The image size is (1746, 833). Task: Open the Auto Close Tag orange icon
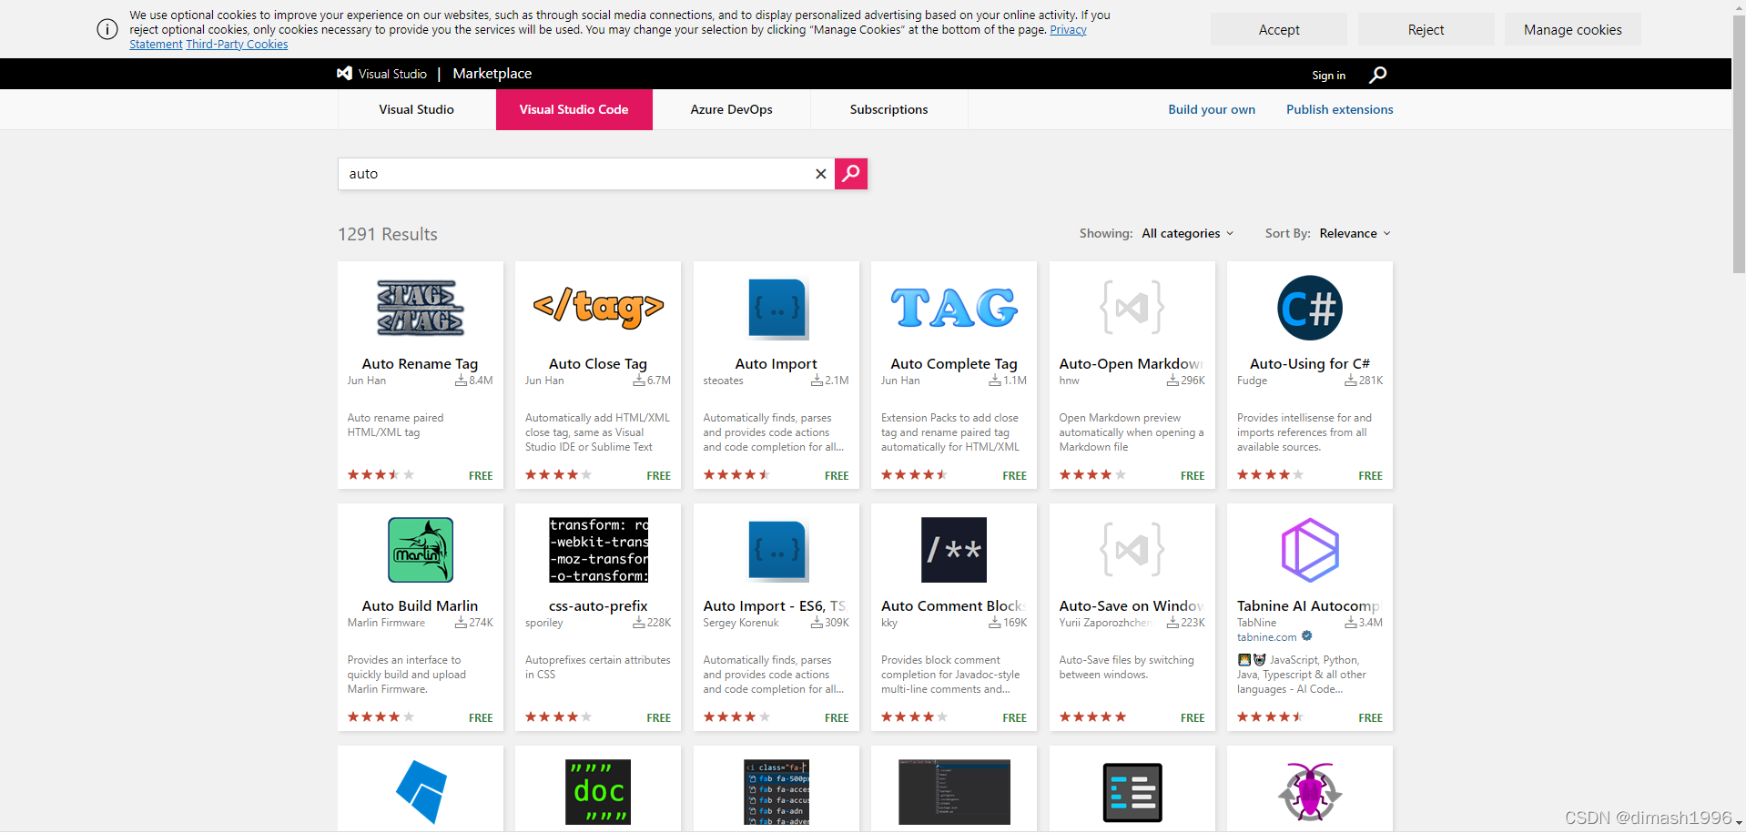pyautogui.click(x=598, y=308)
